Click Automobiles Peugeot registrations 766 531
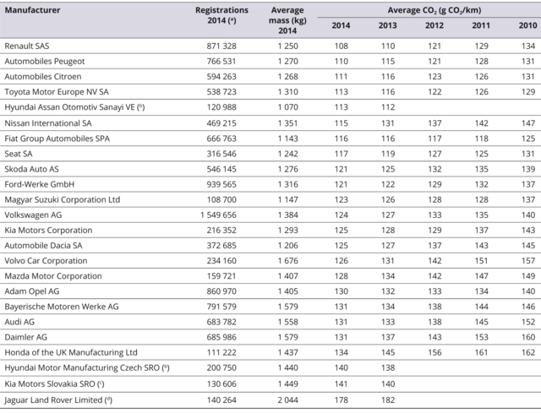Screen dimensions: 541x413 tap(221, 62)
